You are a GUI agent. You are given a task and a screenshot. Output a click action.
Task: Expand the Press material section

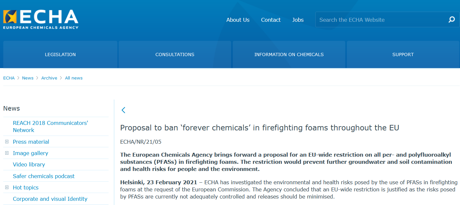point(7,142)
